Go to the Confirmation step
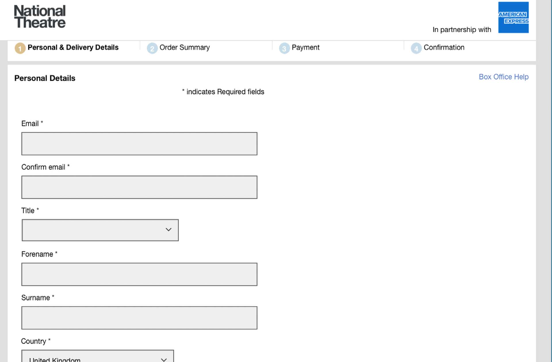The width and height of the screenshot is (552, 362). (444, 47)
